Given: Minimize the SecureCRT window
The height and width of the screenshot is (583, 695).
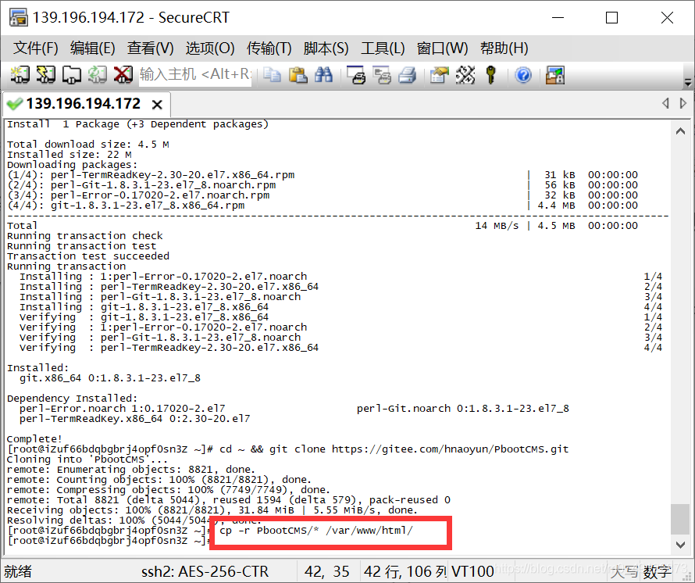Looking at the screenshot, I should tap(558, 18).
